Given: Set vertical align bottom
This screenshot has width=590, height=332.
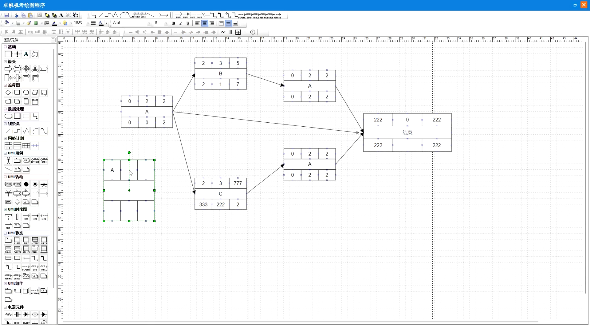Looking at the screenshot, I should coord(235,23).
